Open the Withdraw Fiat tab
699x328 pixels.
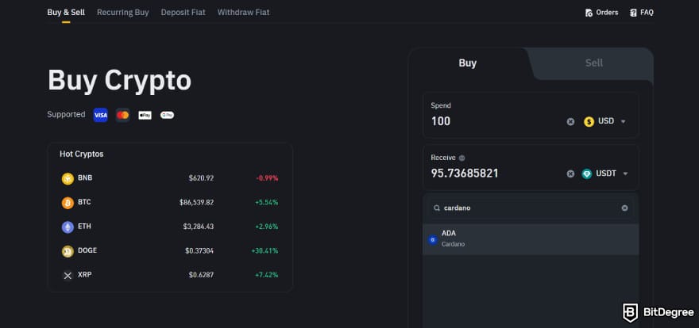243,13
